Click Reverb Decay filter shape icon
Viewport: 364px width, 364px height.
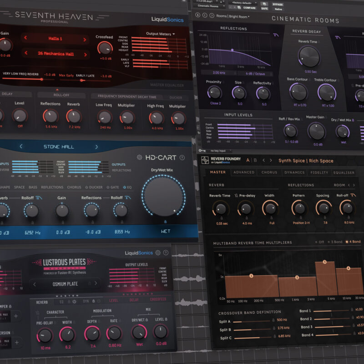[338, 37]
